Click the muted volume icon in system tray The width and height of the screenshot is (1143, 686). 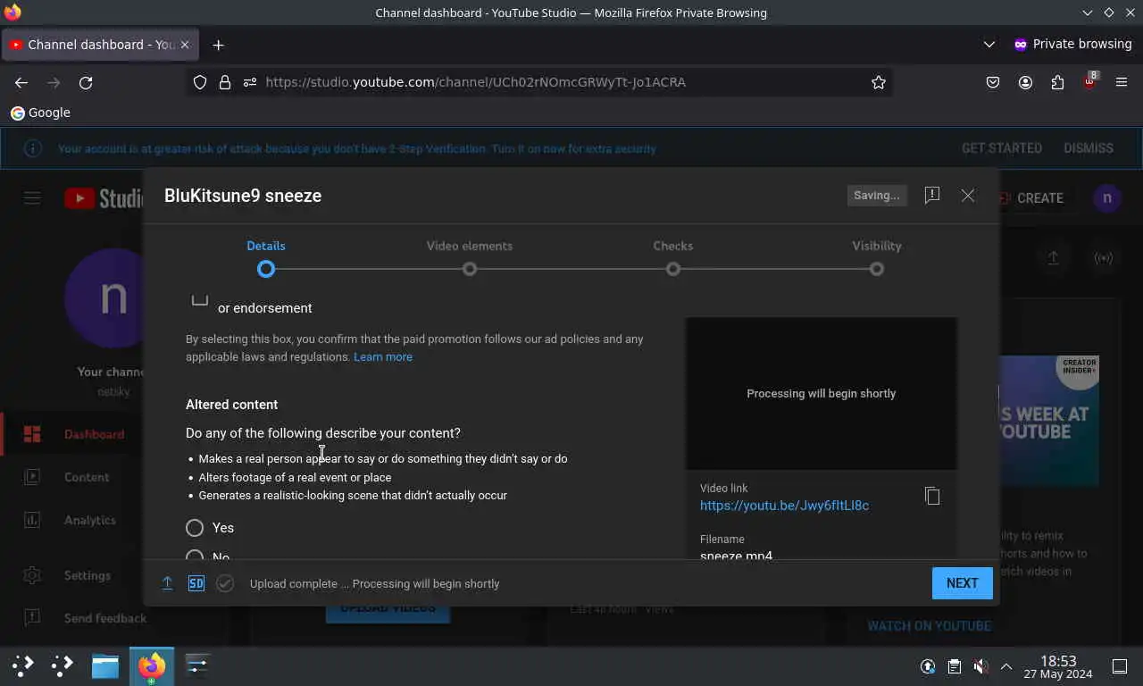pos(980,666)
